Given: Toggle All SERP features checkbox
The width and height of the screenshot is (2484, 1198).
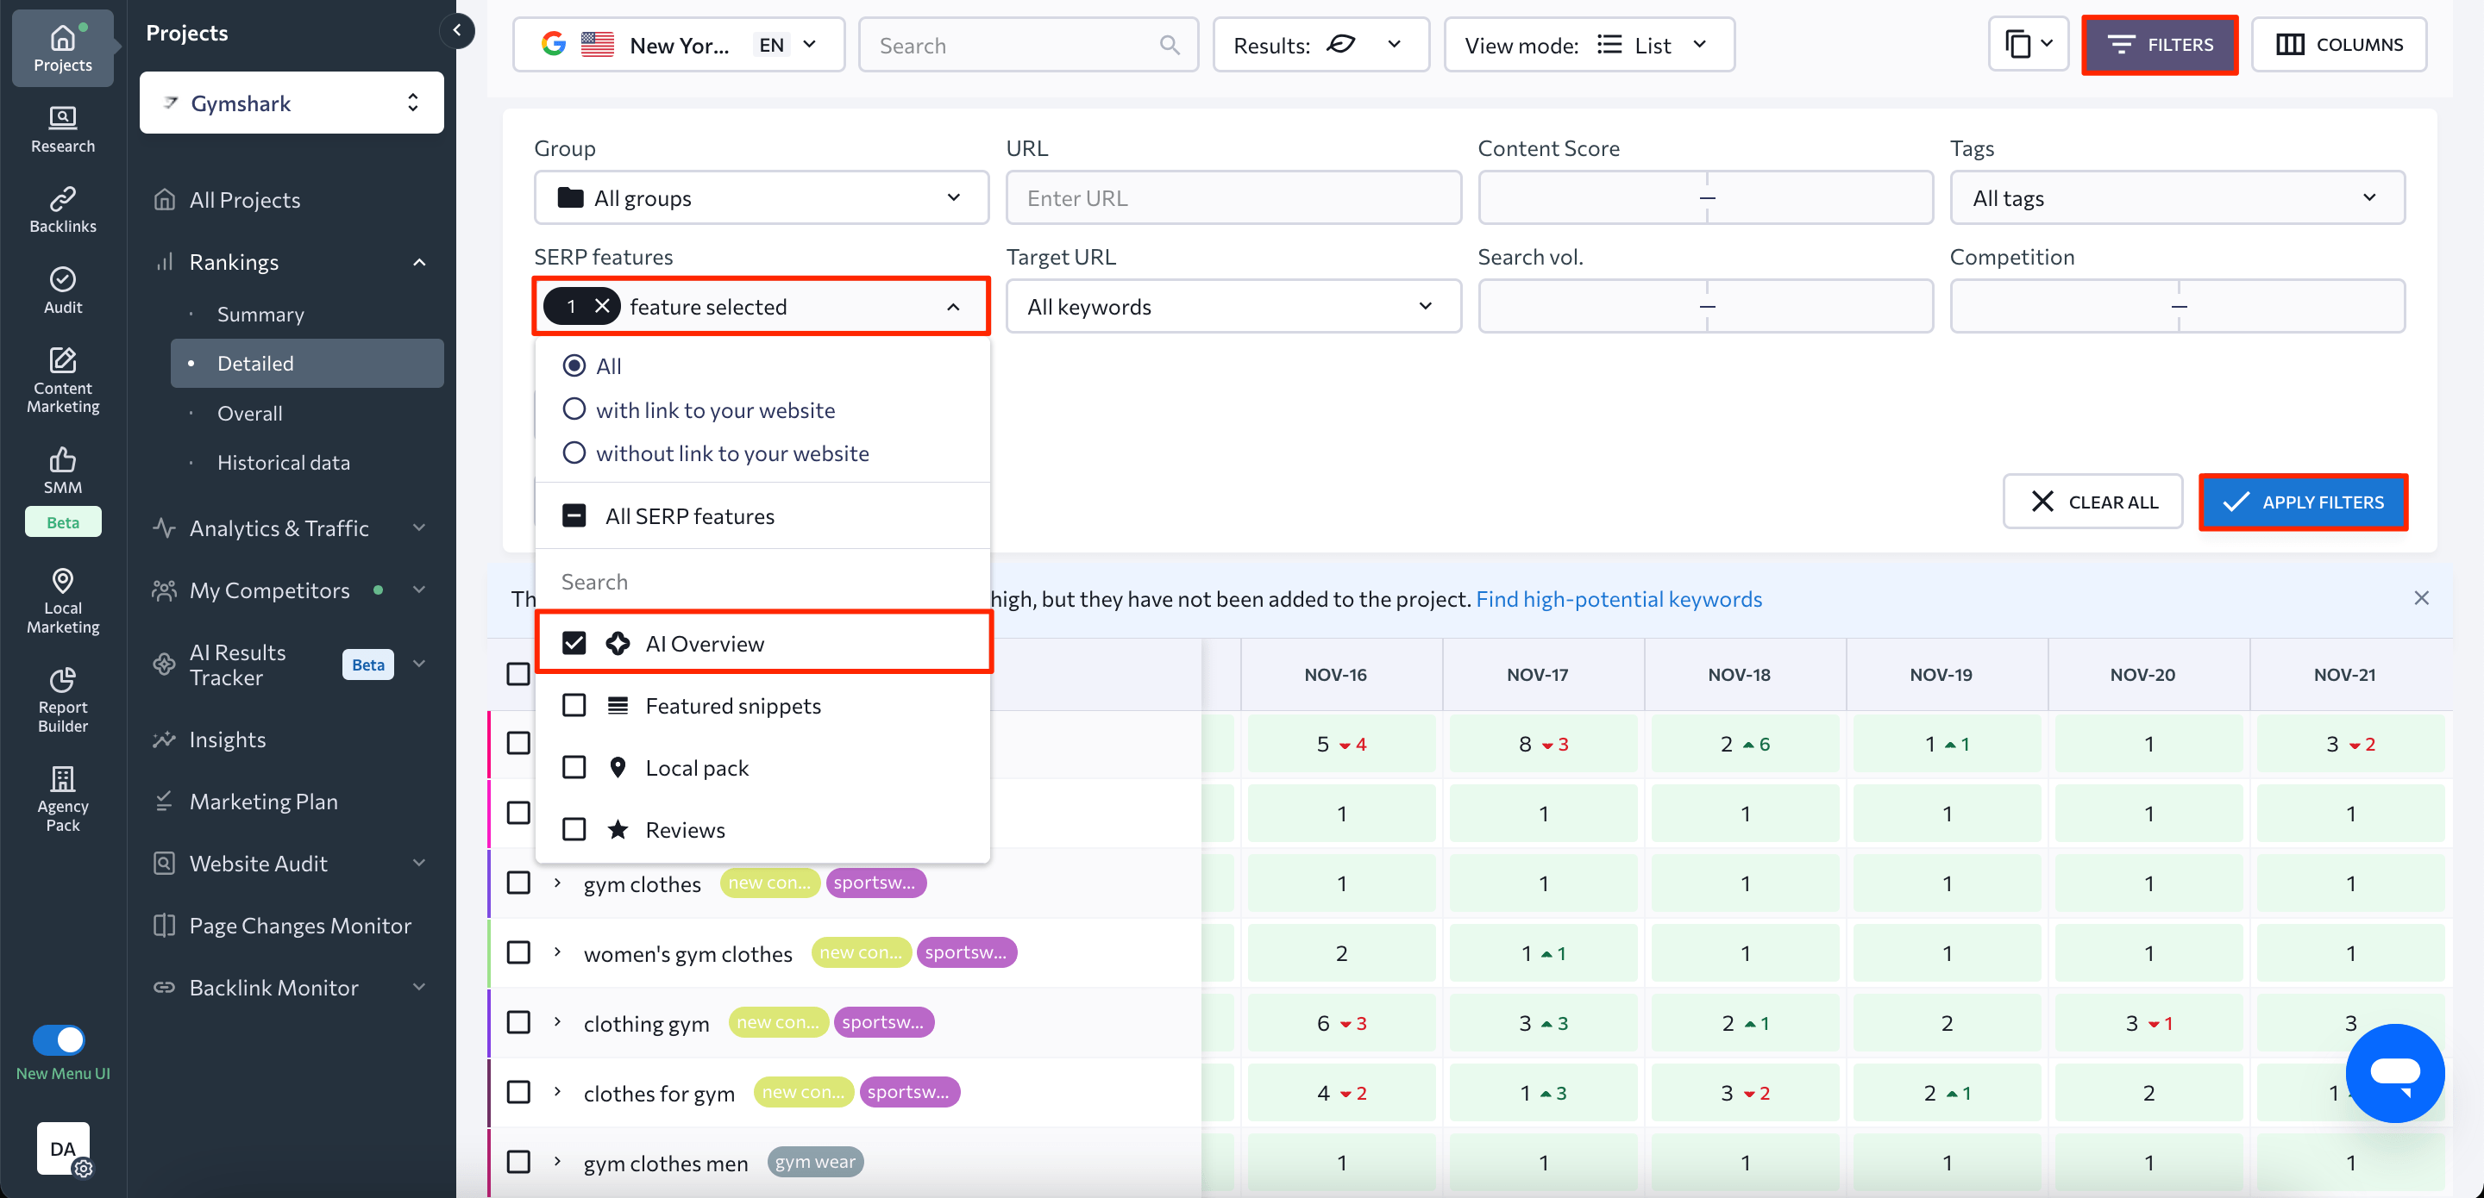Looking at the screenshot, I should (574, 515).
